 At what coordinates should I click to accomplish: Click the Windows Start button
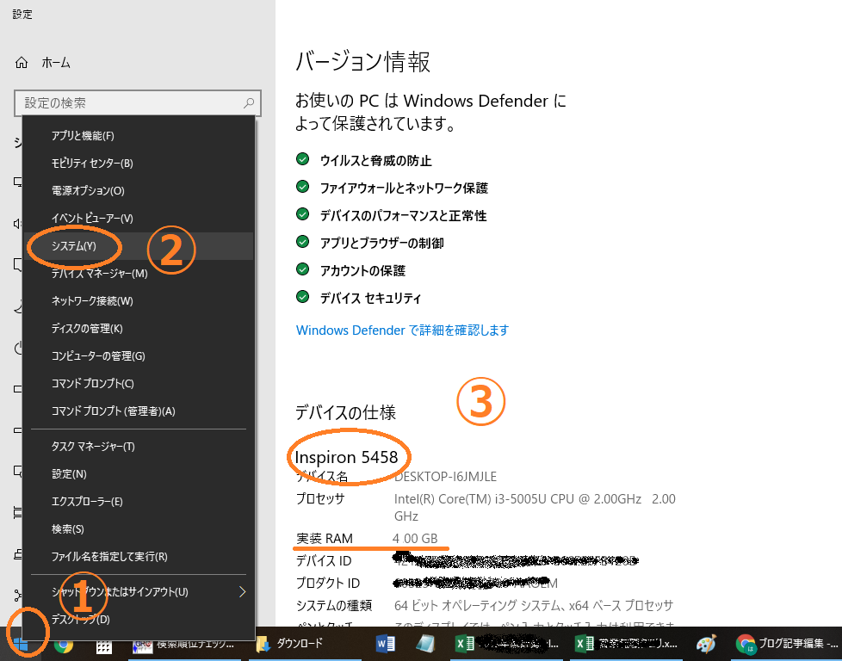[21, 643]
